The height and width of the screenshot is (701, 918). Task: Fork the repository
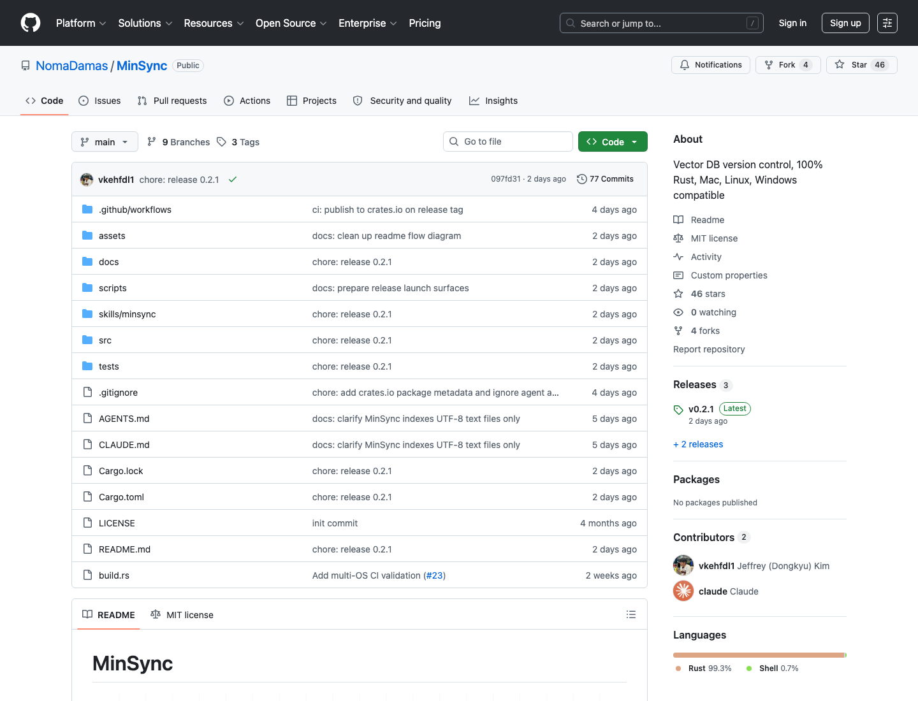point(788,65)
